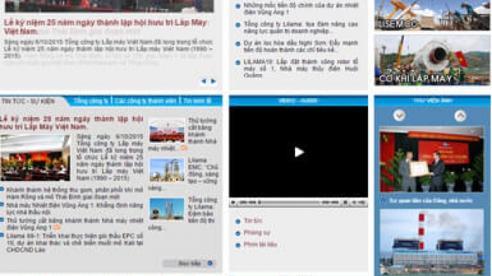Open award ceremony photo in photo library

pos(432,160)
